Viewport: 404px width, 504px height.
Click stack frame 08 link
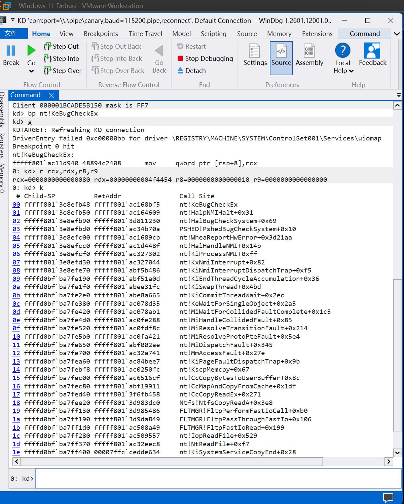point(16,270)
